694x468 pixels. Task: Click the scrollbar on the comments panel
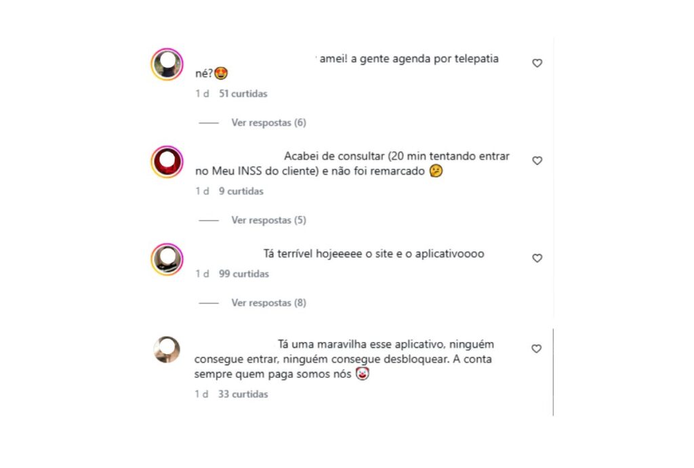pyautogui.click(x=553, y=372)
